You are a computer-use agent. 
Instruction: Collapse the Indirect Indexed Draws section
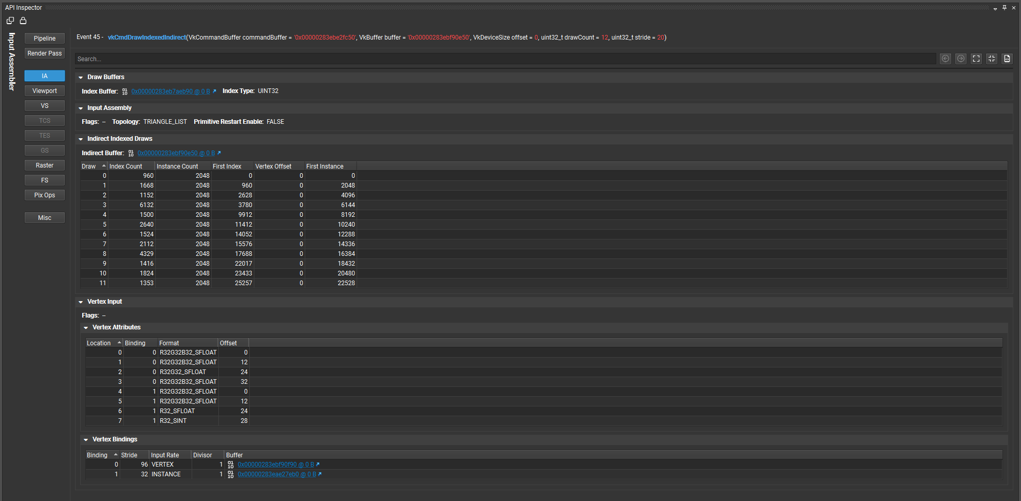(81, 139)
